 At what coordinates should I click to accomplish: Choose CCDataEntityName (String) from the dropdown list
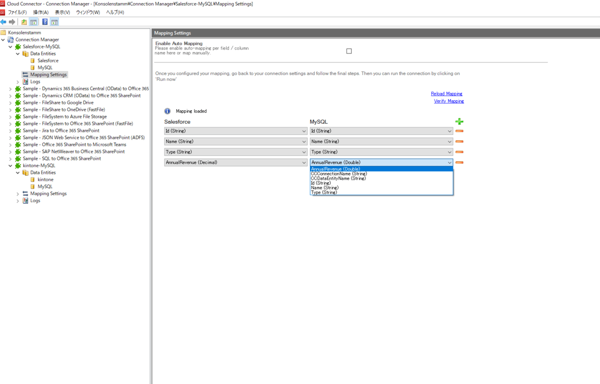(x=381, y=178)
